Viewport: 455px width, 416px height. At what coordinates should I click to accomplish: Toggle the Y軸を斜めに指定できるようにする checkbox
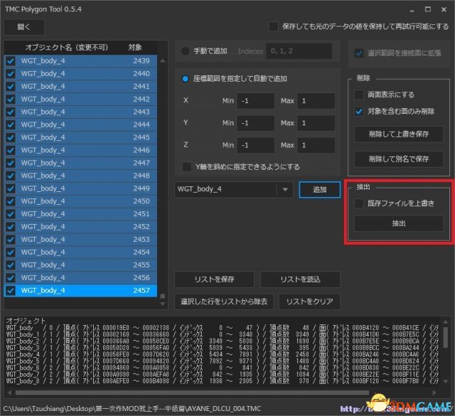pos(186,167)
